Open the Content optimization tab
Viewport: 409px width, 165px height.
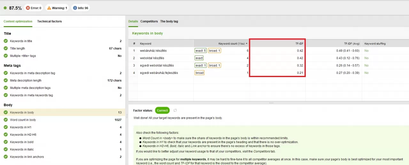tap(18, 21)
